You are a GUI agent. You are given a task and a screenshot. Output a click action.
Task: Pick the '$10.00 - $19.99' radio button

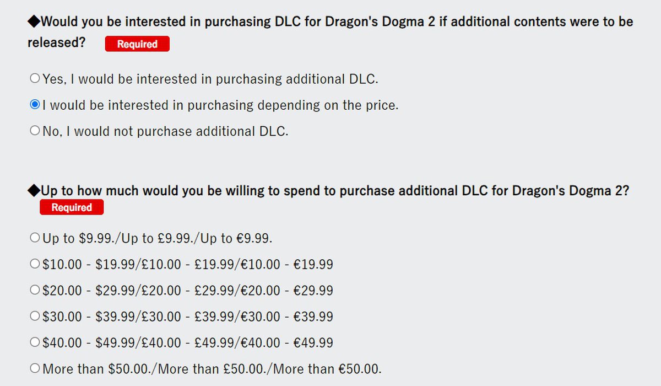[x=35, y=264]
